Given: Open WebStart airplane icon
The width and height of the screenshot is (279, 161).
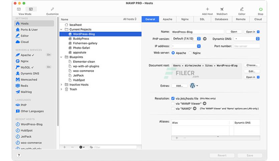Looking at the screenshot, I should click(x=222, y=9).
